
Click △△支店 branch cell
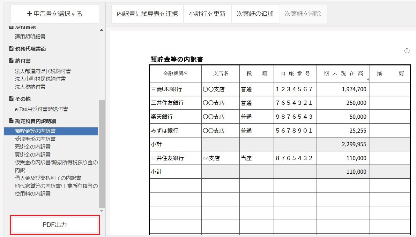pos(221,158)
